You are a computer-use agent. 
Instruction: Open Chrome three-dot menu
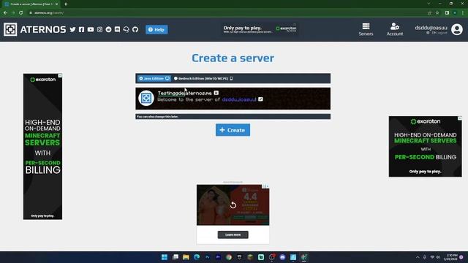click(x=463, y=13)
